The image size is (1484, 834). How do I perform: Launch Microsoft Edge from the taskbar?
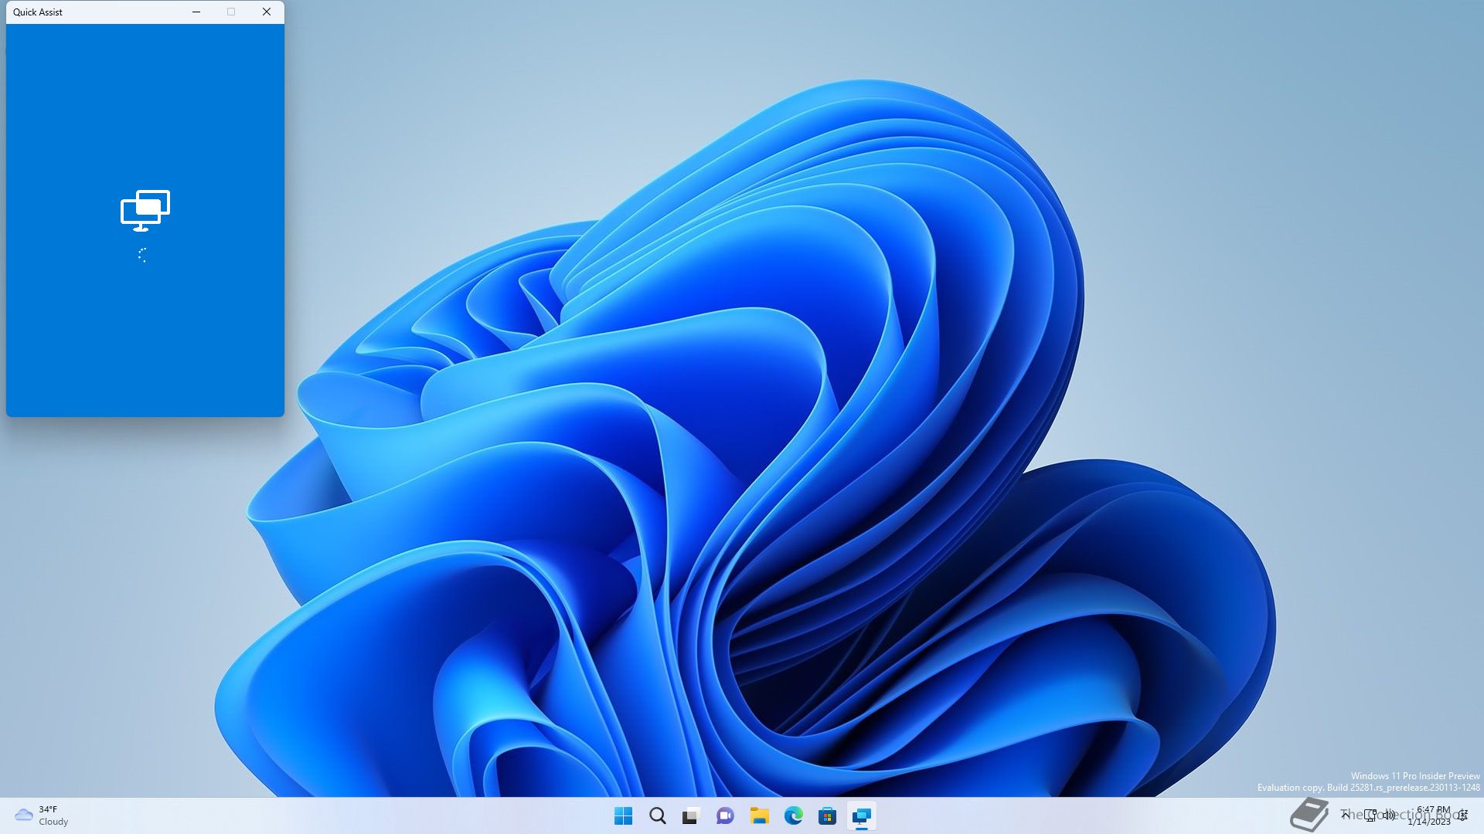coord(793,815)
